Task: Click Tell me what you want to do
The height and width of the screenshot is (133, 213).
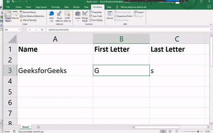Action: coord(133,7)
